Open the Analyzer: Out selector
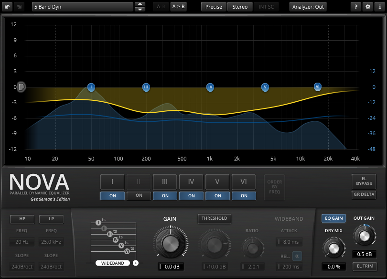Image resolution: width=387 pixels, height=279 pixels. 308,7
